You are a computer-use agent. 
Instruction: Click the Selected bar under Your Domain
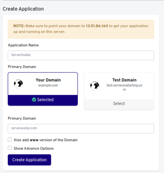coord(43,100)
